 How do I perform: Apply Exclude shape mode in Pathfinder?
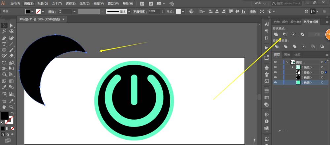tap(302, 35)
